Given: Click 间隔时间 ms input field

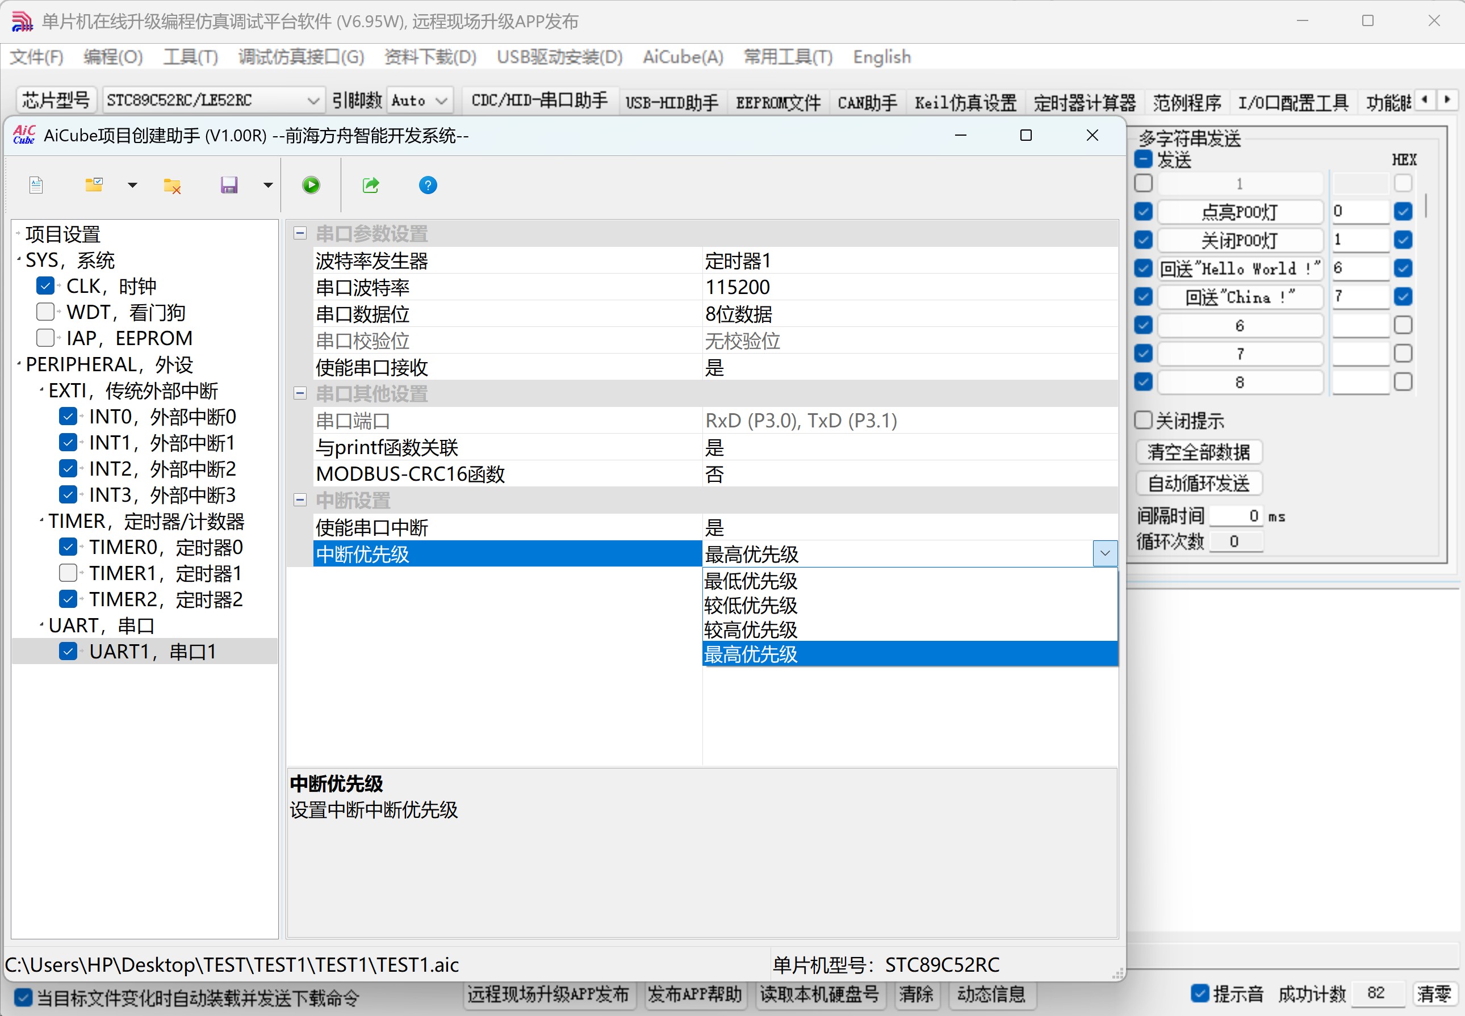Looking at the screenshot, I should point(1236,515).
